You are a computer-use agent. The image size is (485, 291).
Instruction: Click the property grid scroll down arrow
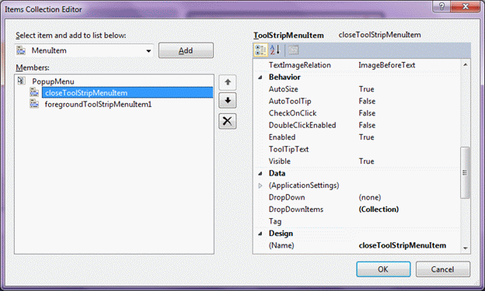(x=466, y=248)
